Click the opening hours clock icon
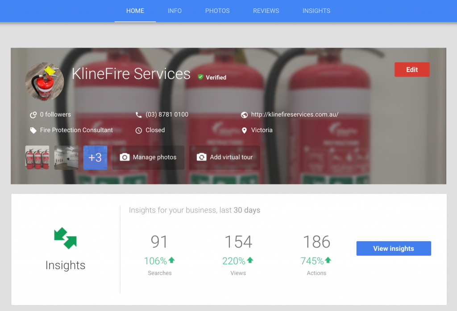This screenshot has height=311, width=457. (139, 131)
